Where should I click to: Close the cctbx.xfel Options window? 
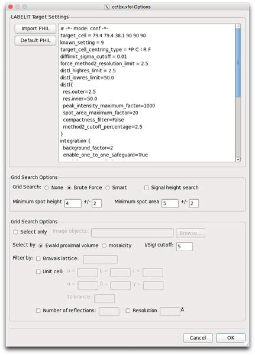[x=11, y=7]
